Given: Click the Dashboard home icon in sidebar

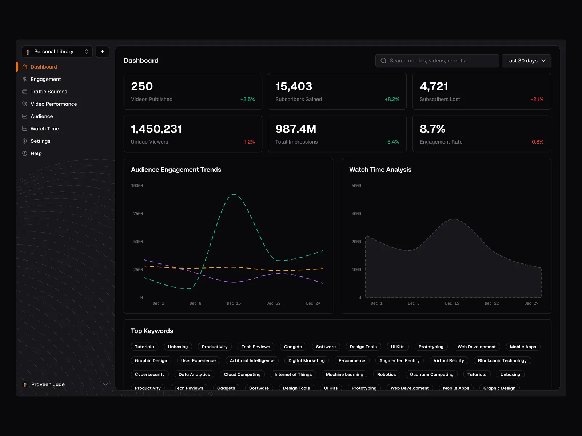Looking at the screenshot, I should [x=25, y=67].
